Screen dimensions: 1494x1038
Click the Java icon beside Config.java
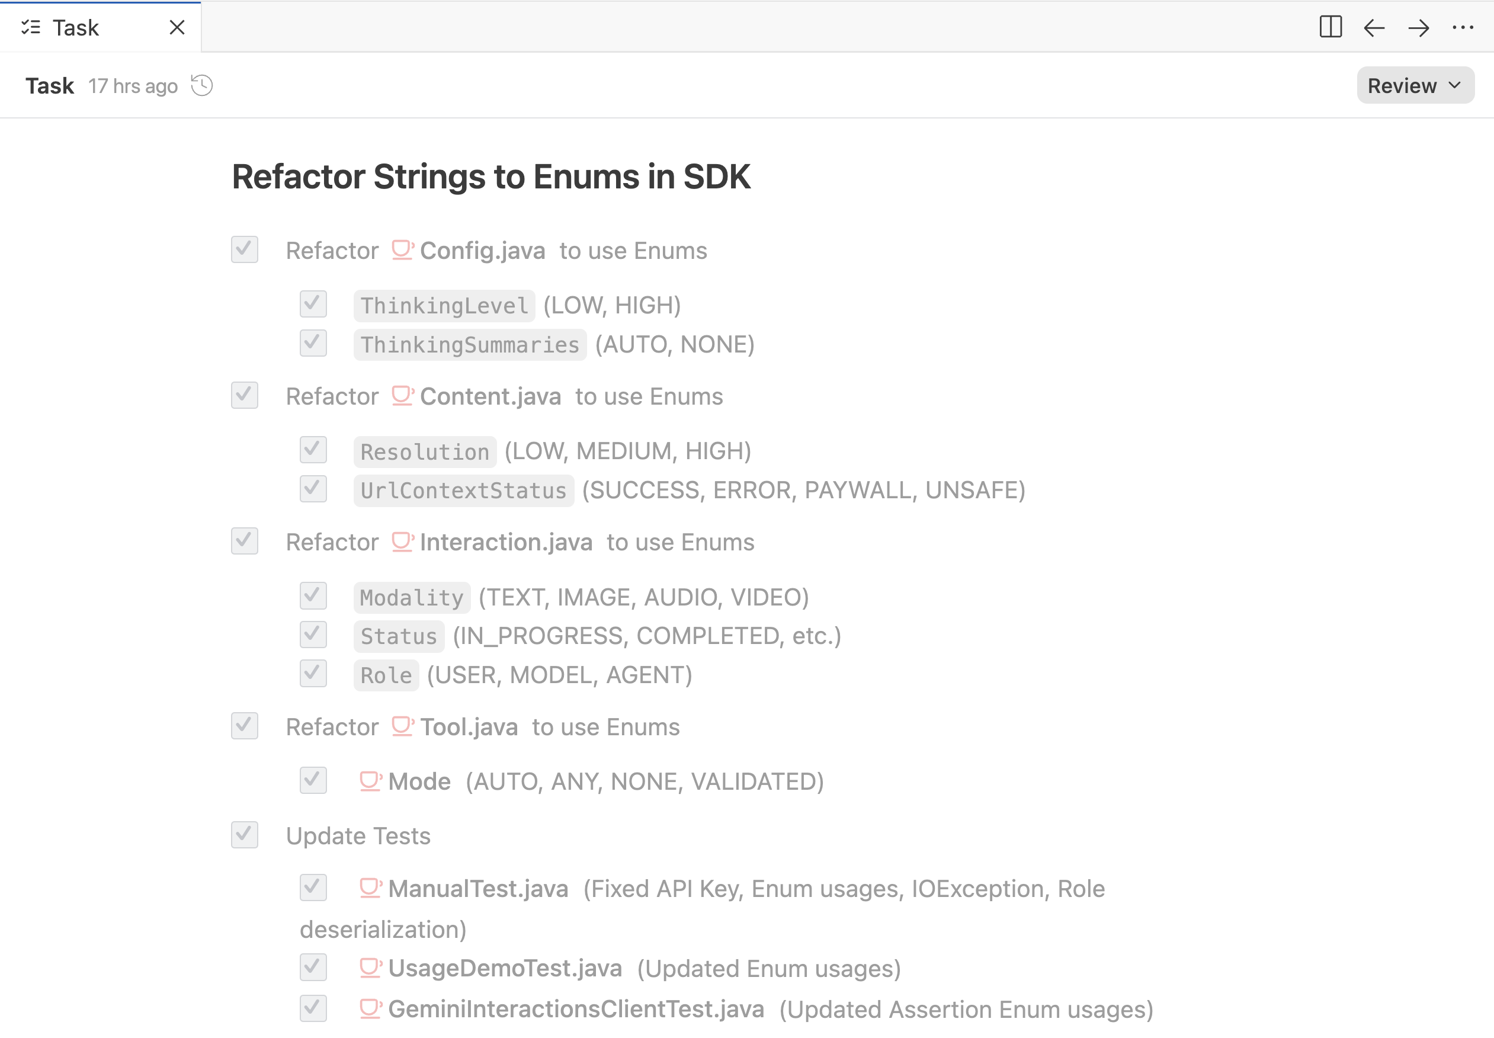point(402,250)
